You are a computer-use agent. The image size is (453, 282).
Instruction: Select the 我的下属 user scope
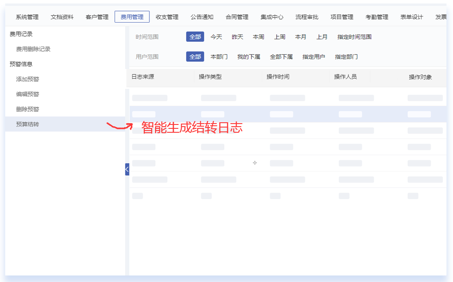point(248,57)
